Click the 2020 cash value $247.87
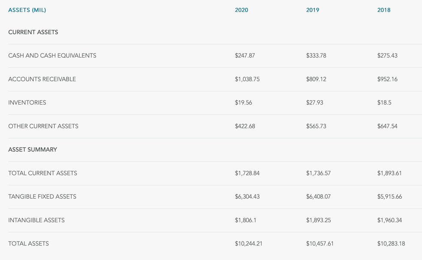 pos(245,56)
